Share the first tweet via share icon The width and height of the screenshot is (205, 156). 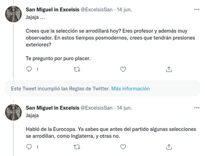(x=169, y=69)
